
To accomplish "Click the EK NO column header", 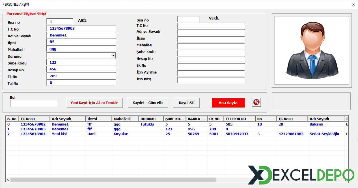I will 216,119.
